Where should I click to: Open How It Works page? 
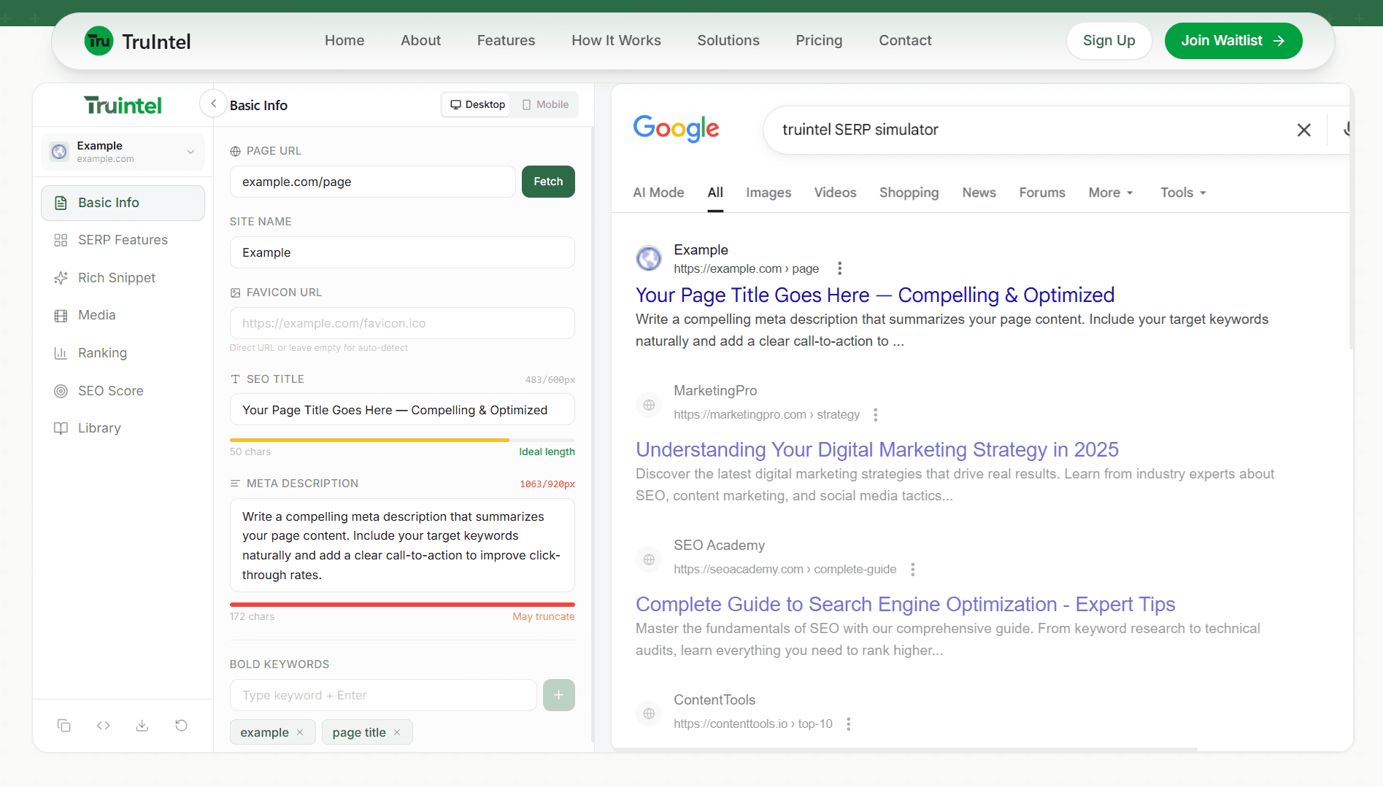click(616, 40)
